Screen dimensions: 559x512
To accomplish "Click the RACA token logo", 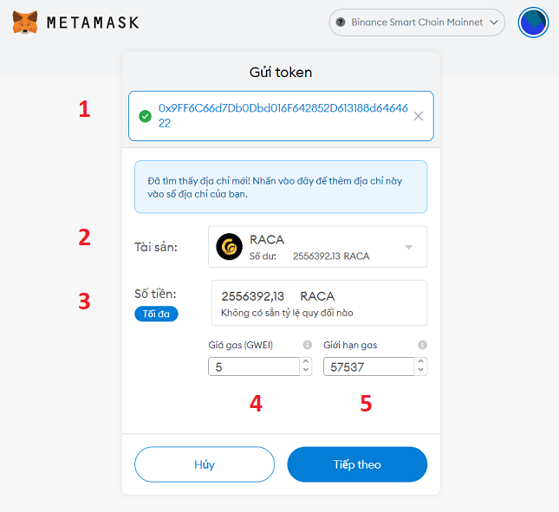I will [x=230, y=247].
